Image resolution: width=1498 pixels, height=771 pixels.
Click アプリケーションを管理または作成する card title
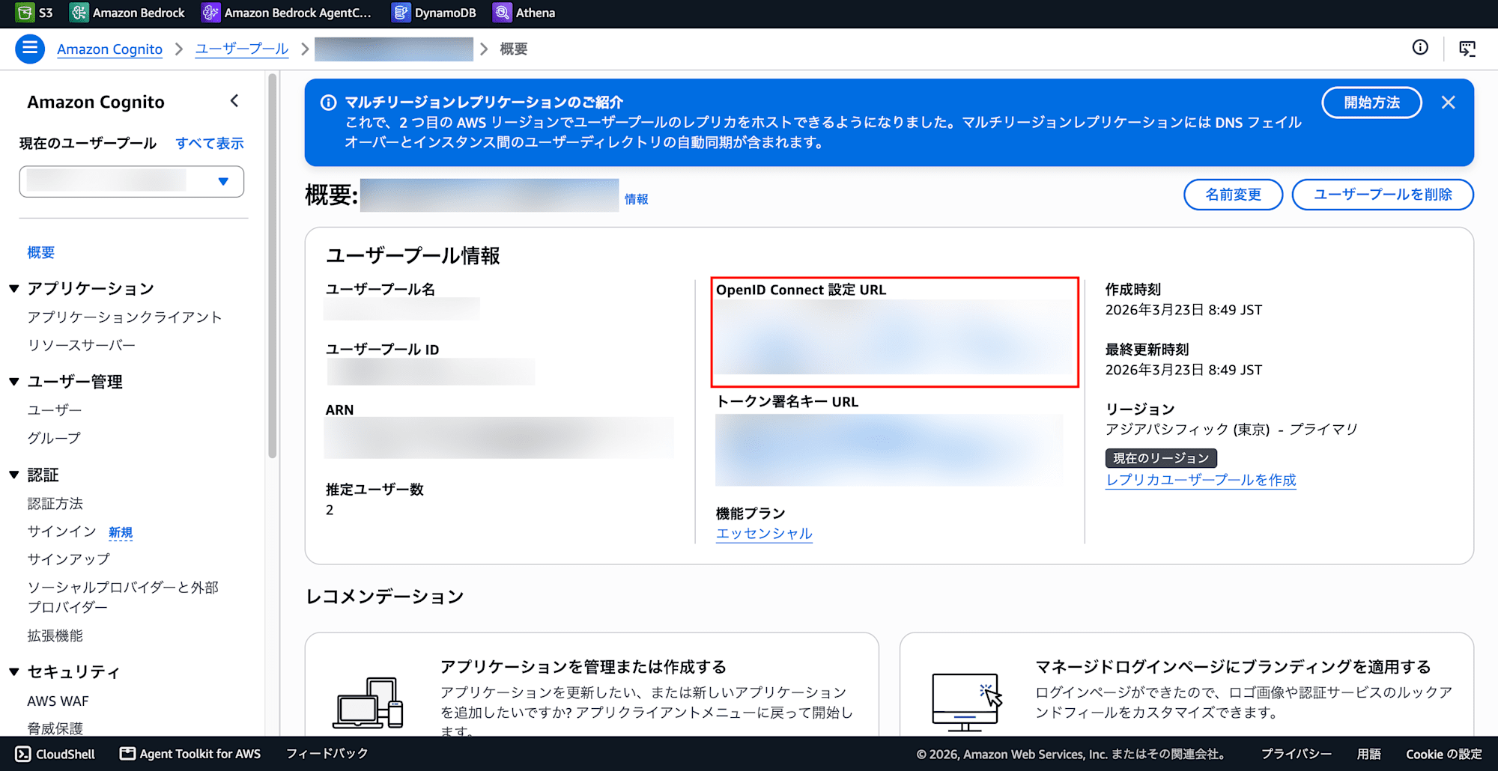click(583, 666)
